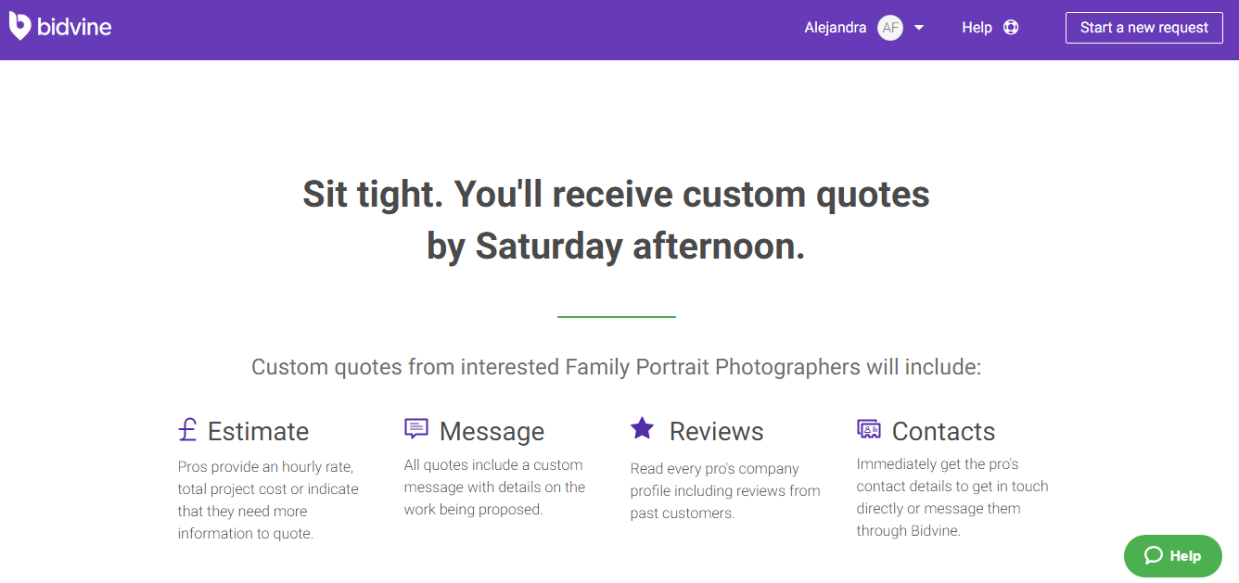Click the Message speech bubble icon
Viewport: 1239px width, 583px height.
416,428
